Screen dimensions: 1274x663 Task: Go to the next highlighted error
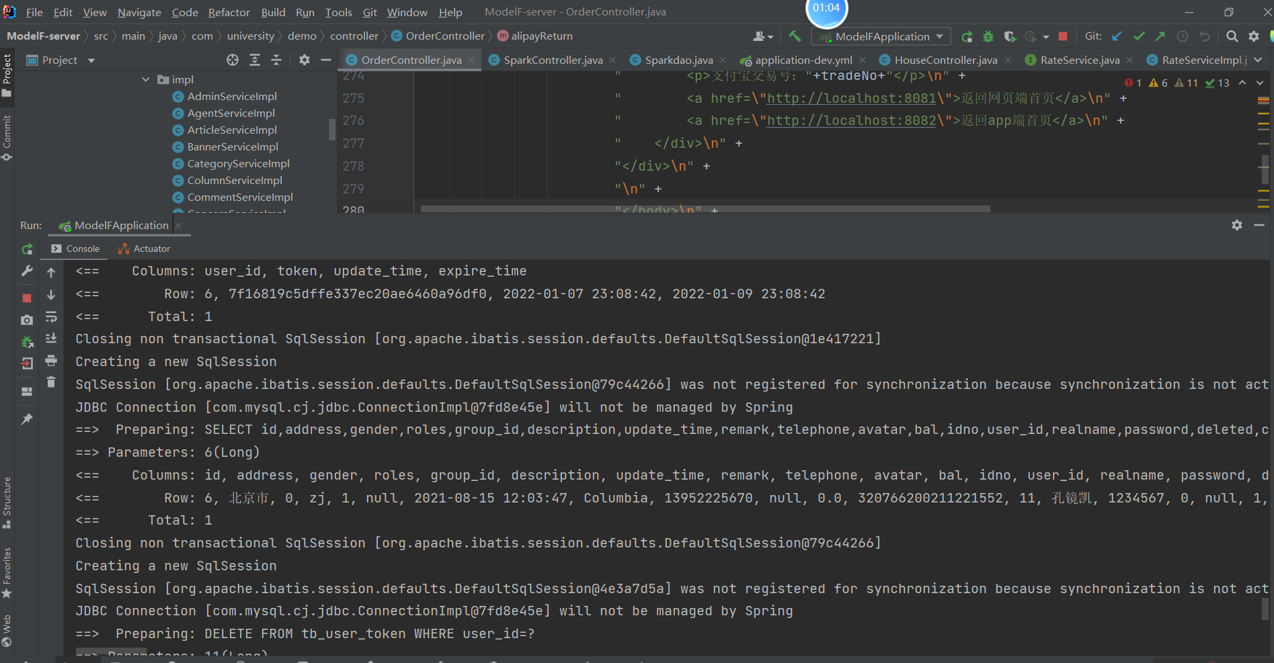[1260, 83]
